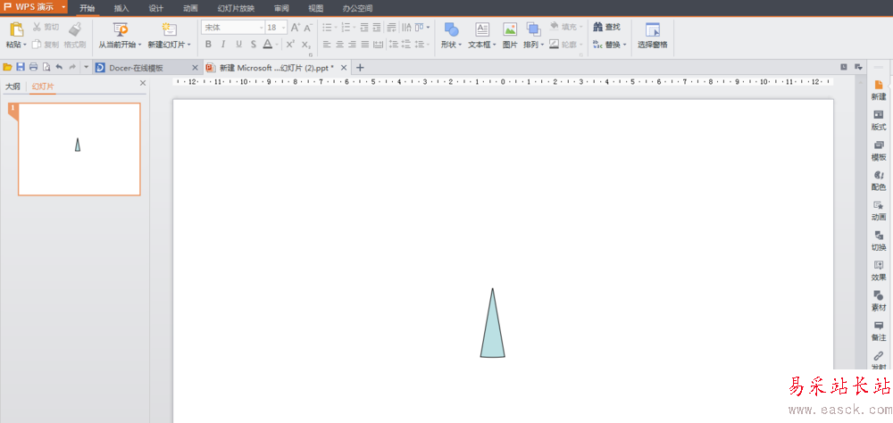This screenshot has height=423, width=893.
Task: Click Replace (替换) button
Action: pyautogui.click(x=606, y=44)
